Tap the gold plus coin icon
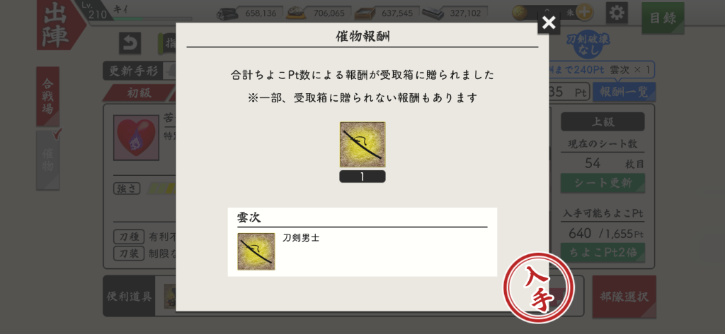This screenshot has height=334, width=725. (x=585, y=13)
